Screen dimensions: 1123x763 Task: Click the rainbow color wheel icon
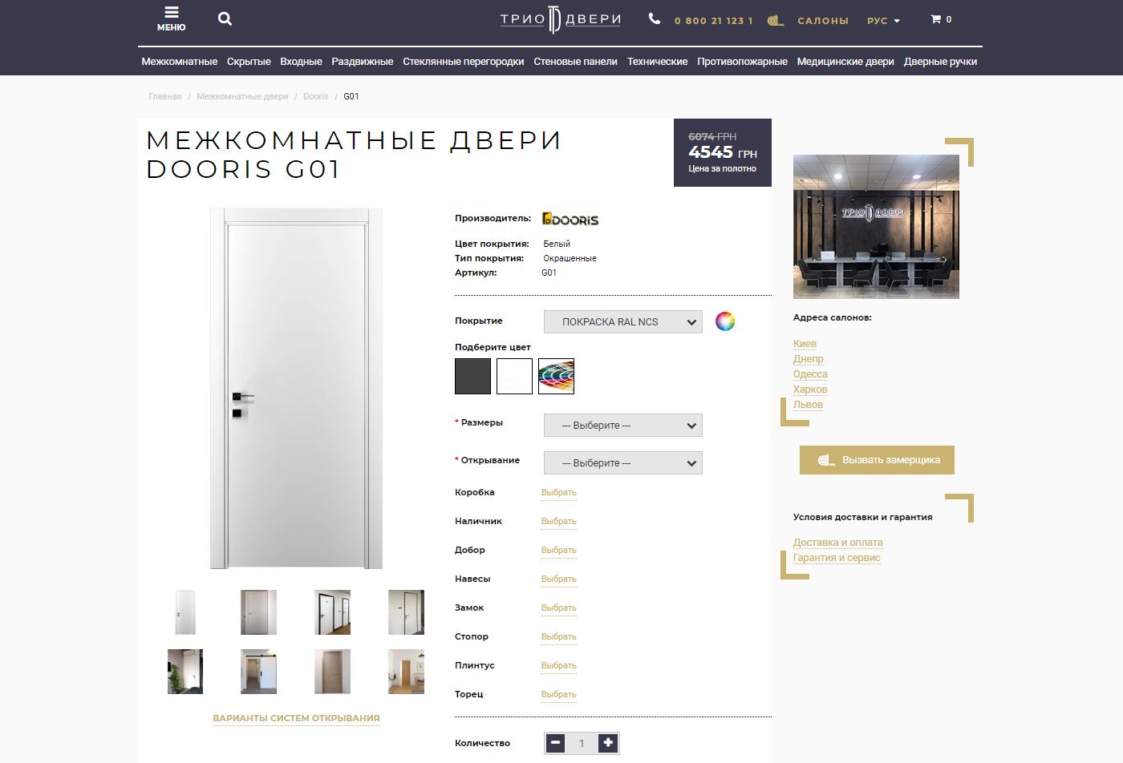click(725, 321)
